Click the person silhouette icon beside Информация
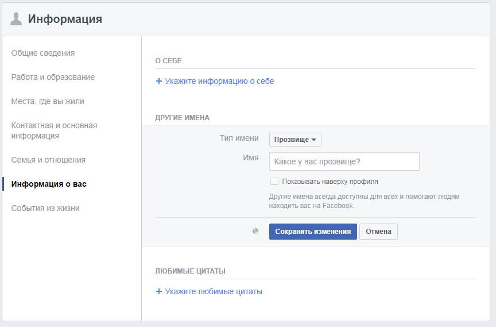Screen dimensions: 496x327 pyautogui.click(x=16, y=19)
